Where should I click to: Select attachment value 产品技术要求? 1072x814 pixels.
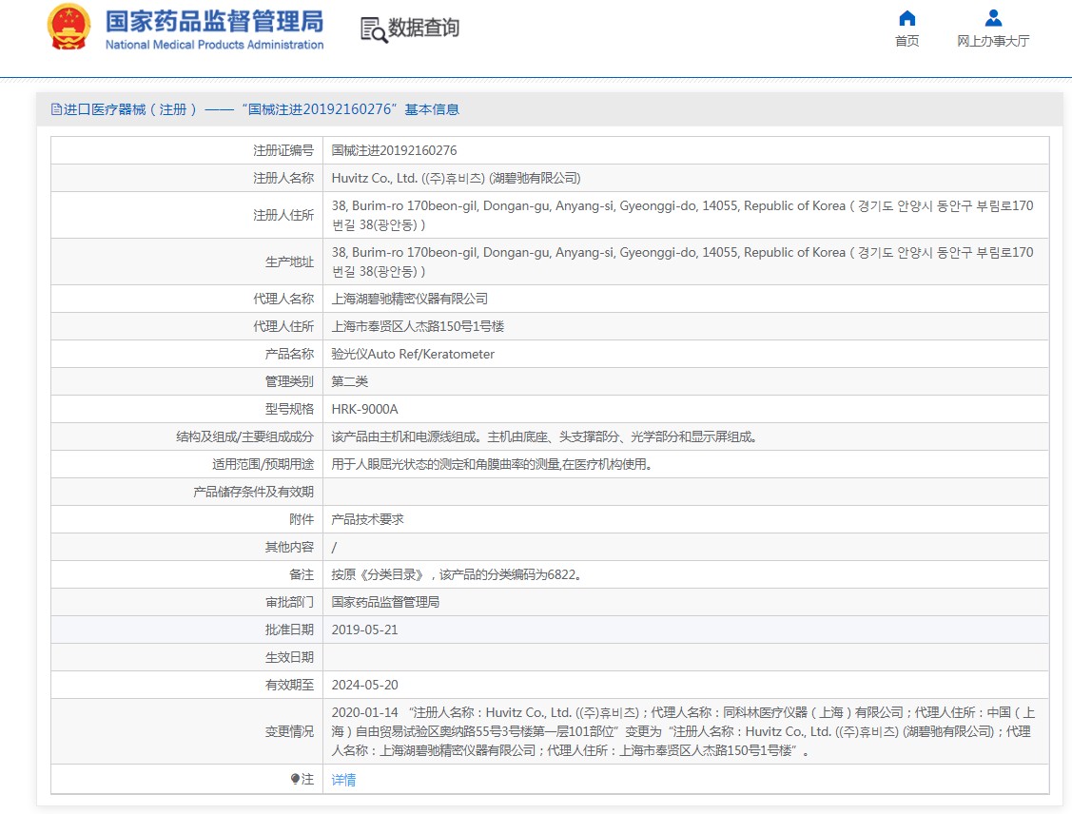pos(367,519)
